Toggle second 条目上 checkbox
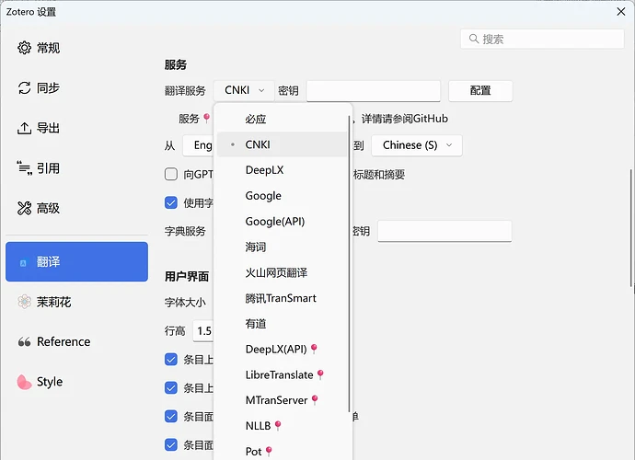Image resolution: width=635 pixels, height=460 pixels. 171,387
